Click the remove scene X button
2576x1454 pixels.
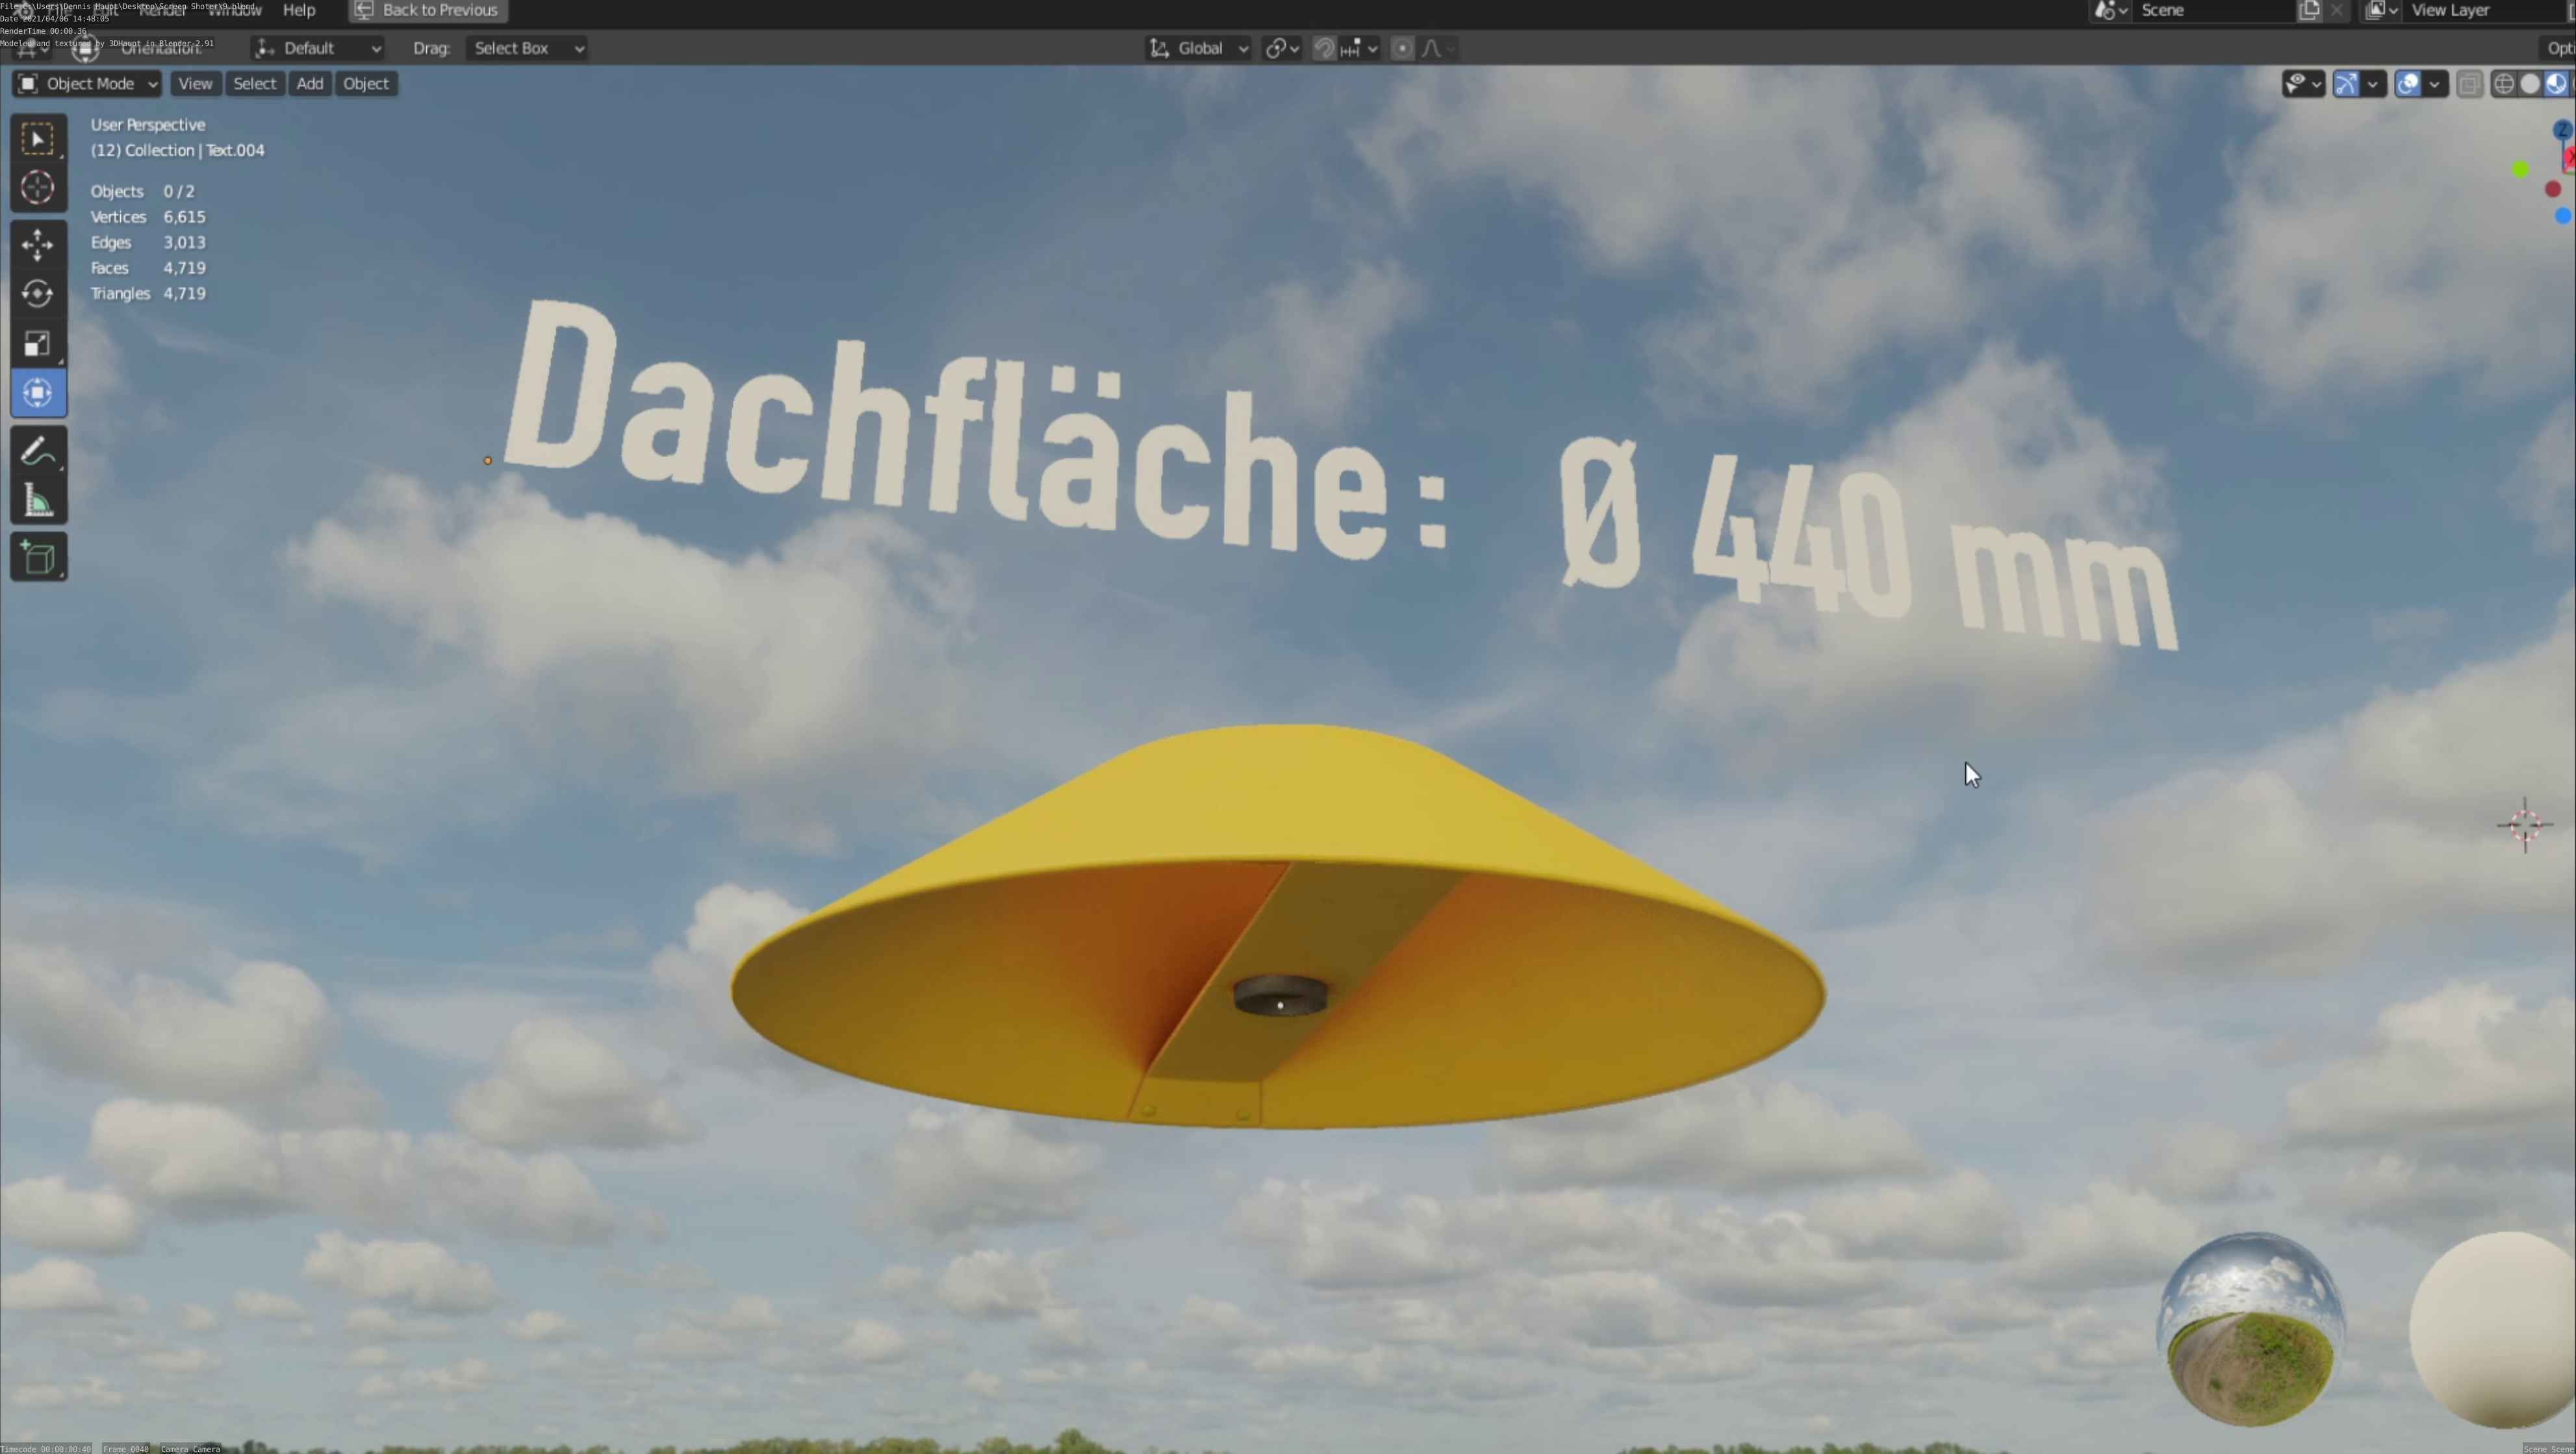pyautogui.click(x=2336, y=11)
